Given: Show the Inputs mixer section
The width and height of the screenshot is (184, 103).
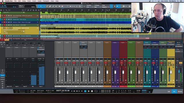Looking at the screenshot, I should (3, 75).
